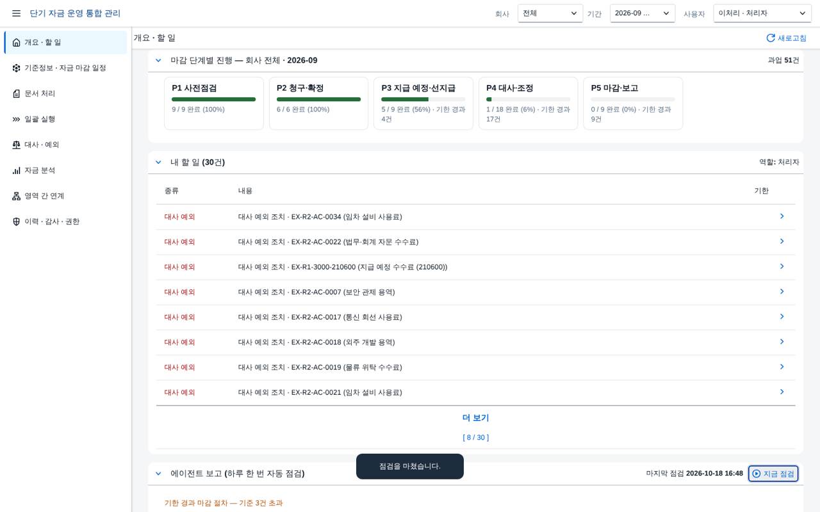Click the P3 지급 예정·선지급 progress bar
This screenshot has height=512, width=820.
pos(423,99)
